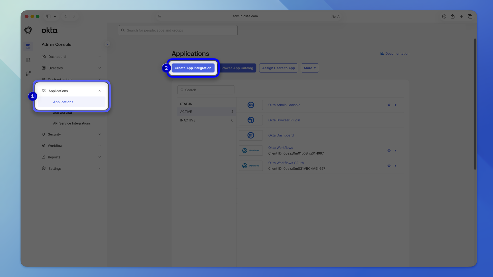Click Browse App Catalog button
The width and height of the screenshot is (493, 277).
coord(237,68)
